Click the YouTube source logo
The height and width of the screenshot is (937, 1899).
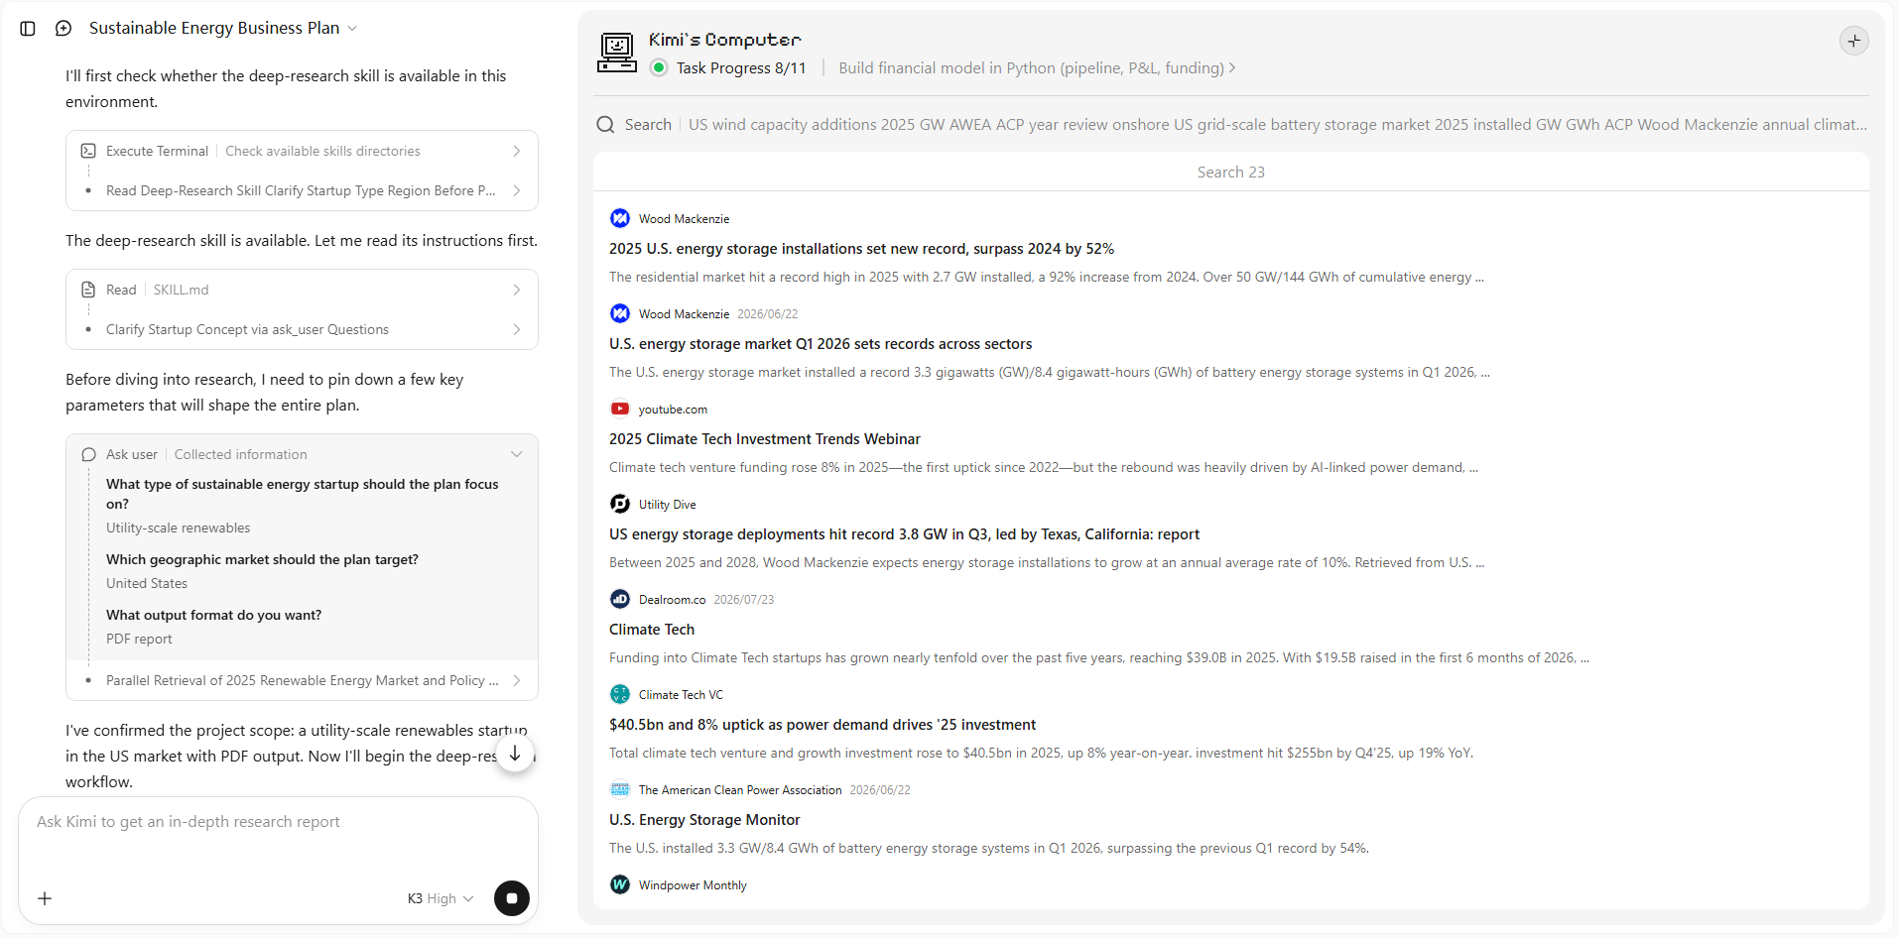tap(620, 409)
